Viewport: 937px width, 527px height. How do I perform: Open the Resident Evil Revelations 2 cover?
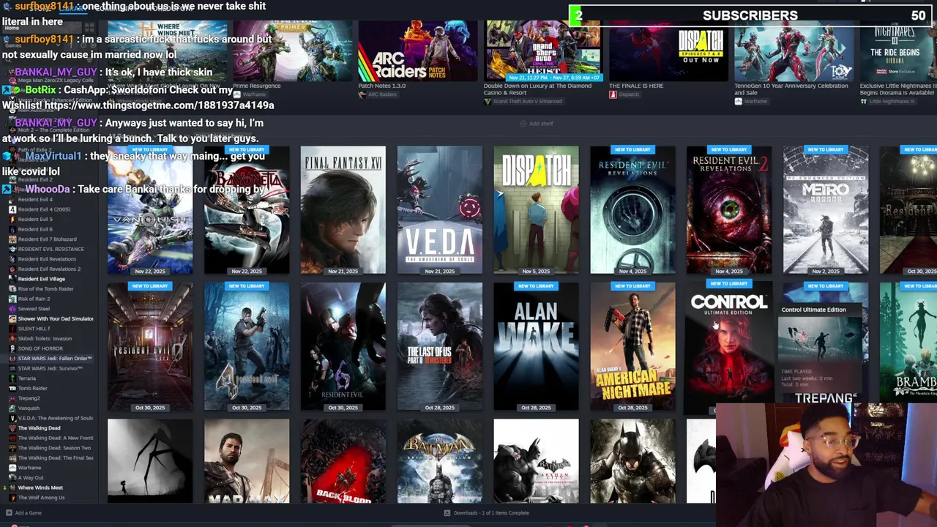pyautogui.click(x=729, y=210)
